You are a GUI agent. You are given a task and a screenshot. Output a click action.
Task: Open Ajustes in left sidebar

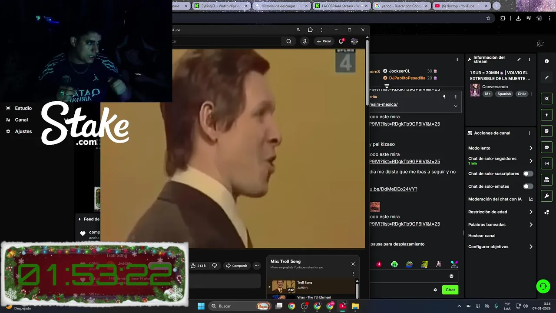(19, 131)
